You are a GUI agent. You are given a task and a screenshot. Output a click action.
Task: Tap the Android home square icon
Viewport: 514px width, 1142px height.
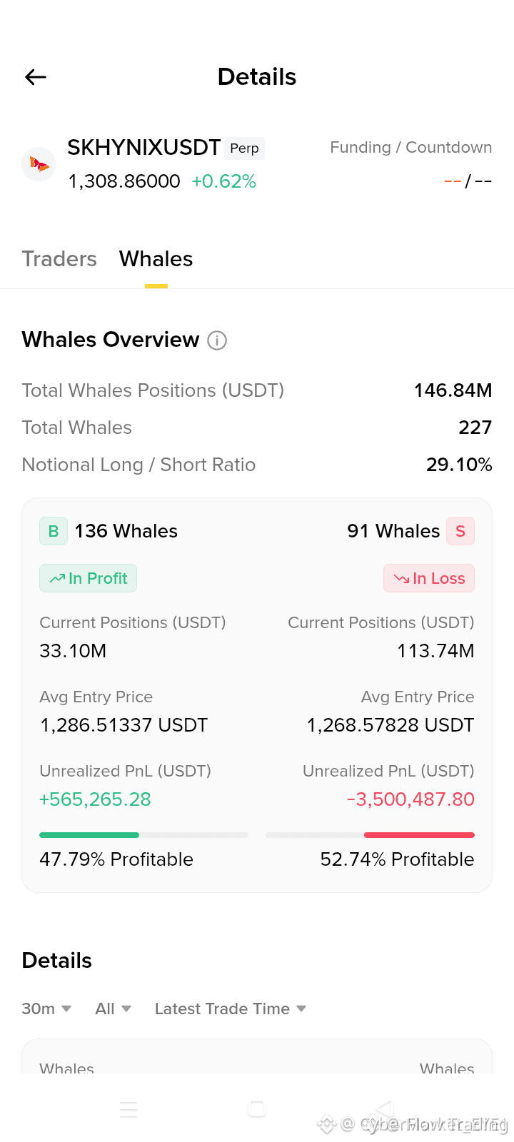[x=257, y=1109]
